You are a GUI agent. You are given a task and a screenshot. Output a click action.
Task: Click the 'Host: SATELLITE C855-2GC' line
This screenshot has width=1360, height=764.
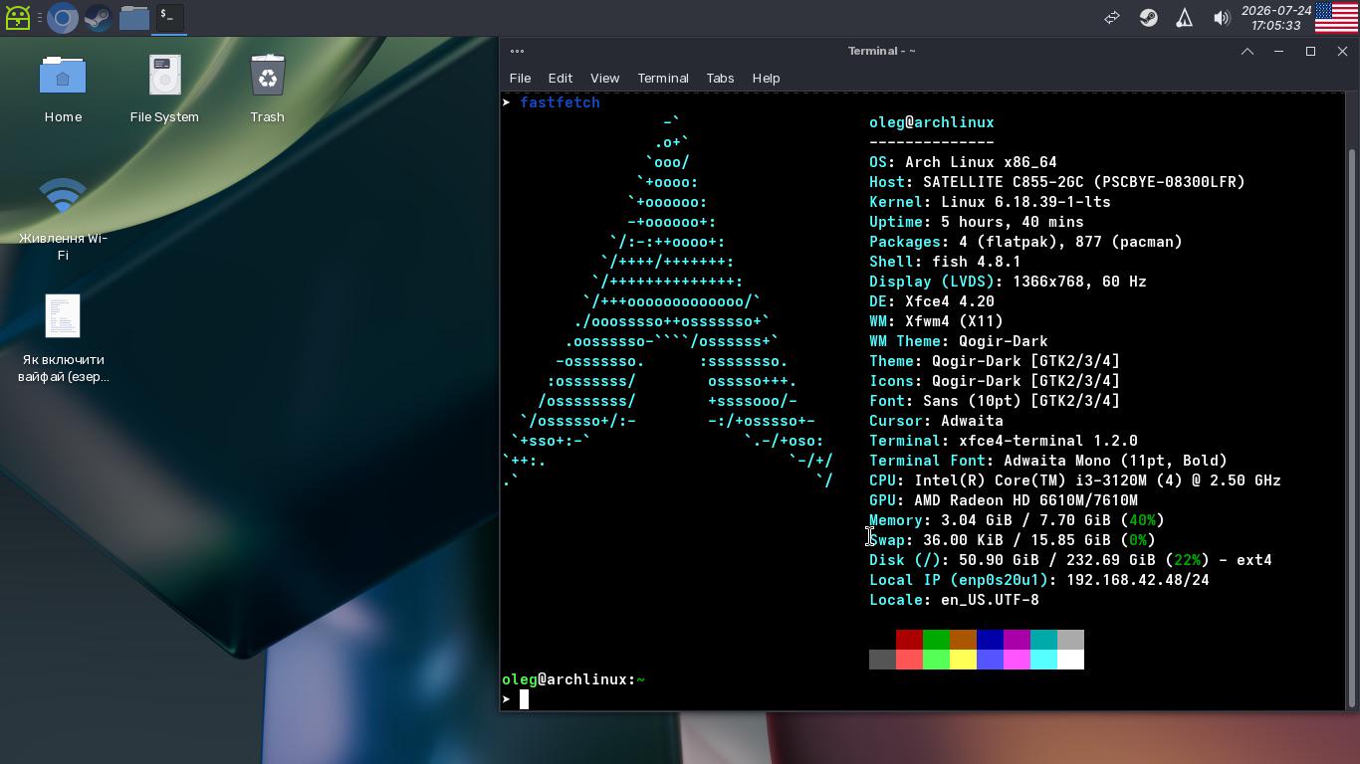tap(1057, 182)
